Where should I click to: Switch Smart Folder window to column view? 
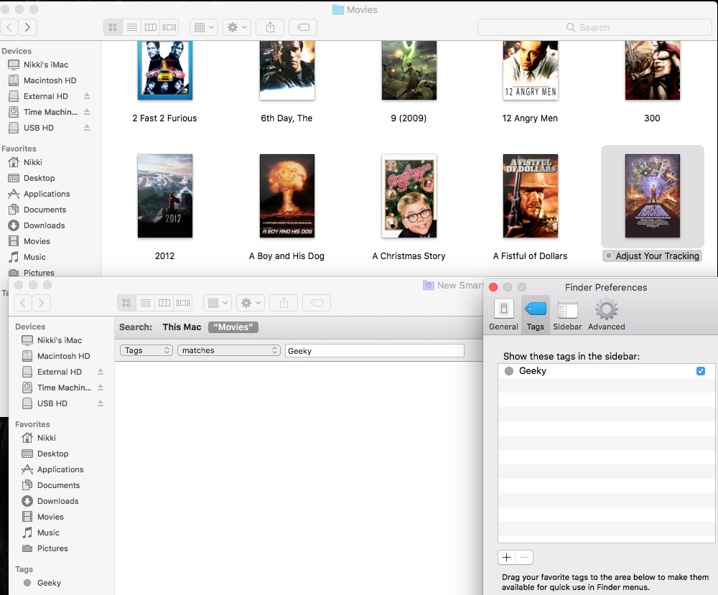click(x=164, y=303)
